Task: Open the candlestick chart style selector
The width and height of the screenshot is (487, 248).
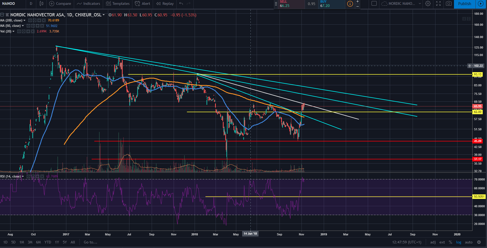Action: click(x=41, y=3)
